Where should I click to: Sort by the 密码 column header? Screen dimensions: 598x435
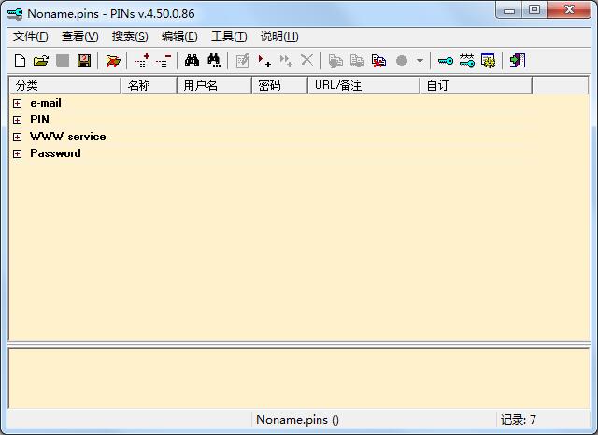[x=279, y=85]
